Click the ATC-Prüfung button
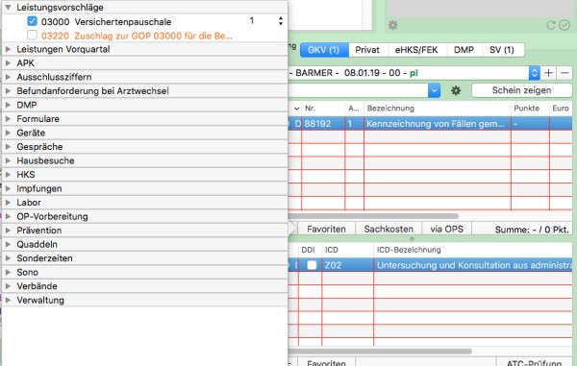Image resolution: width=577 pixels, height=366 pixels. click(534, 363)
